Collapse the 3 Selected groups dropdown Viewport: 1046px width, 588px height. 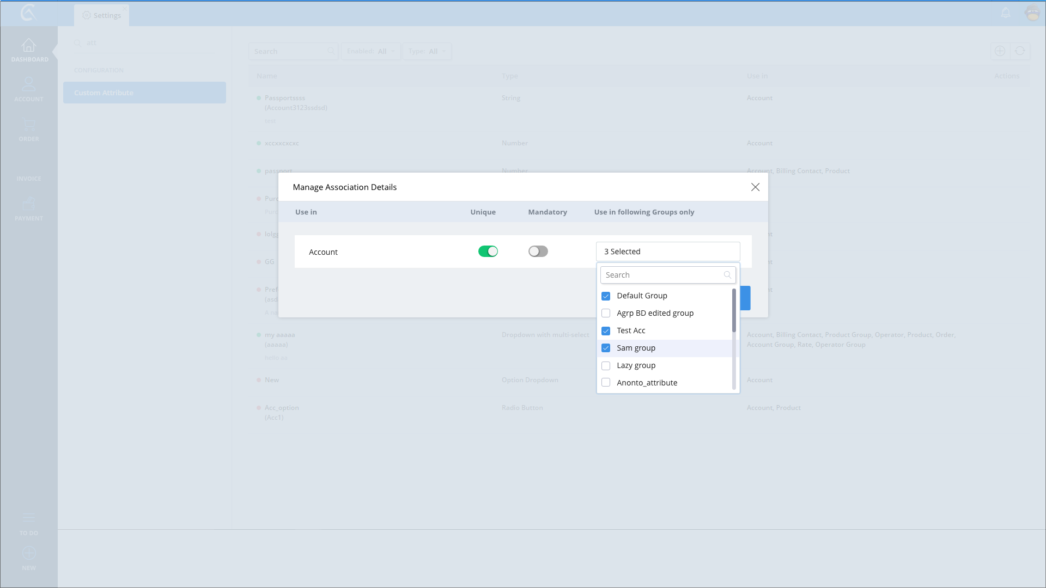tap(667, 252)
